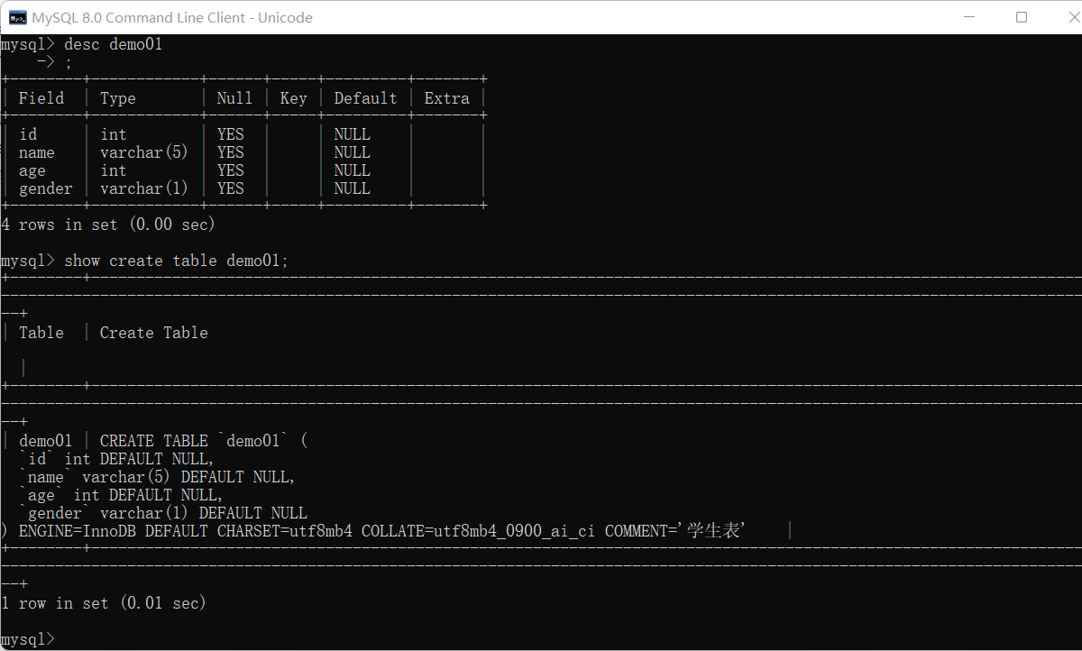Screen dimensions: 1082x651
Task: Select the 'gender varchar(1)' row
Action: click(x=90, y=188)
